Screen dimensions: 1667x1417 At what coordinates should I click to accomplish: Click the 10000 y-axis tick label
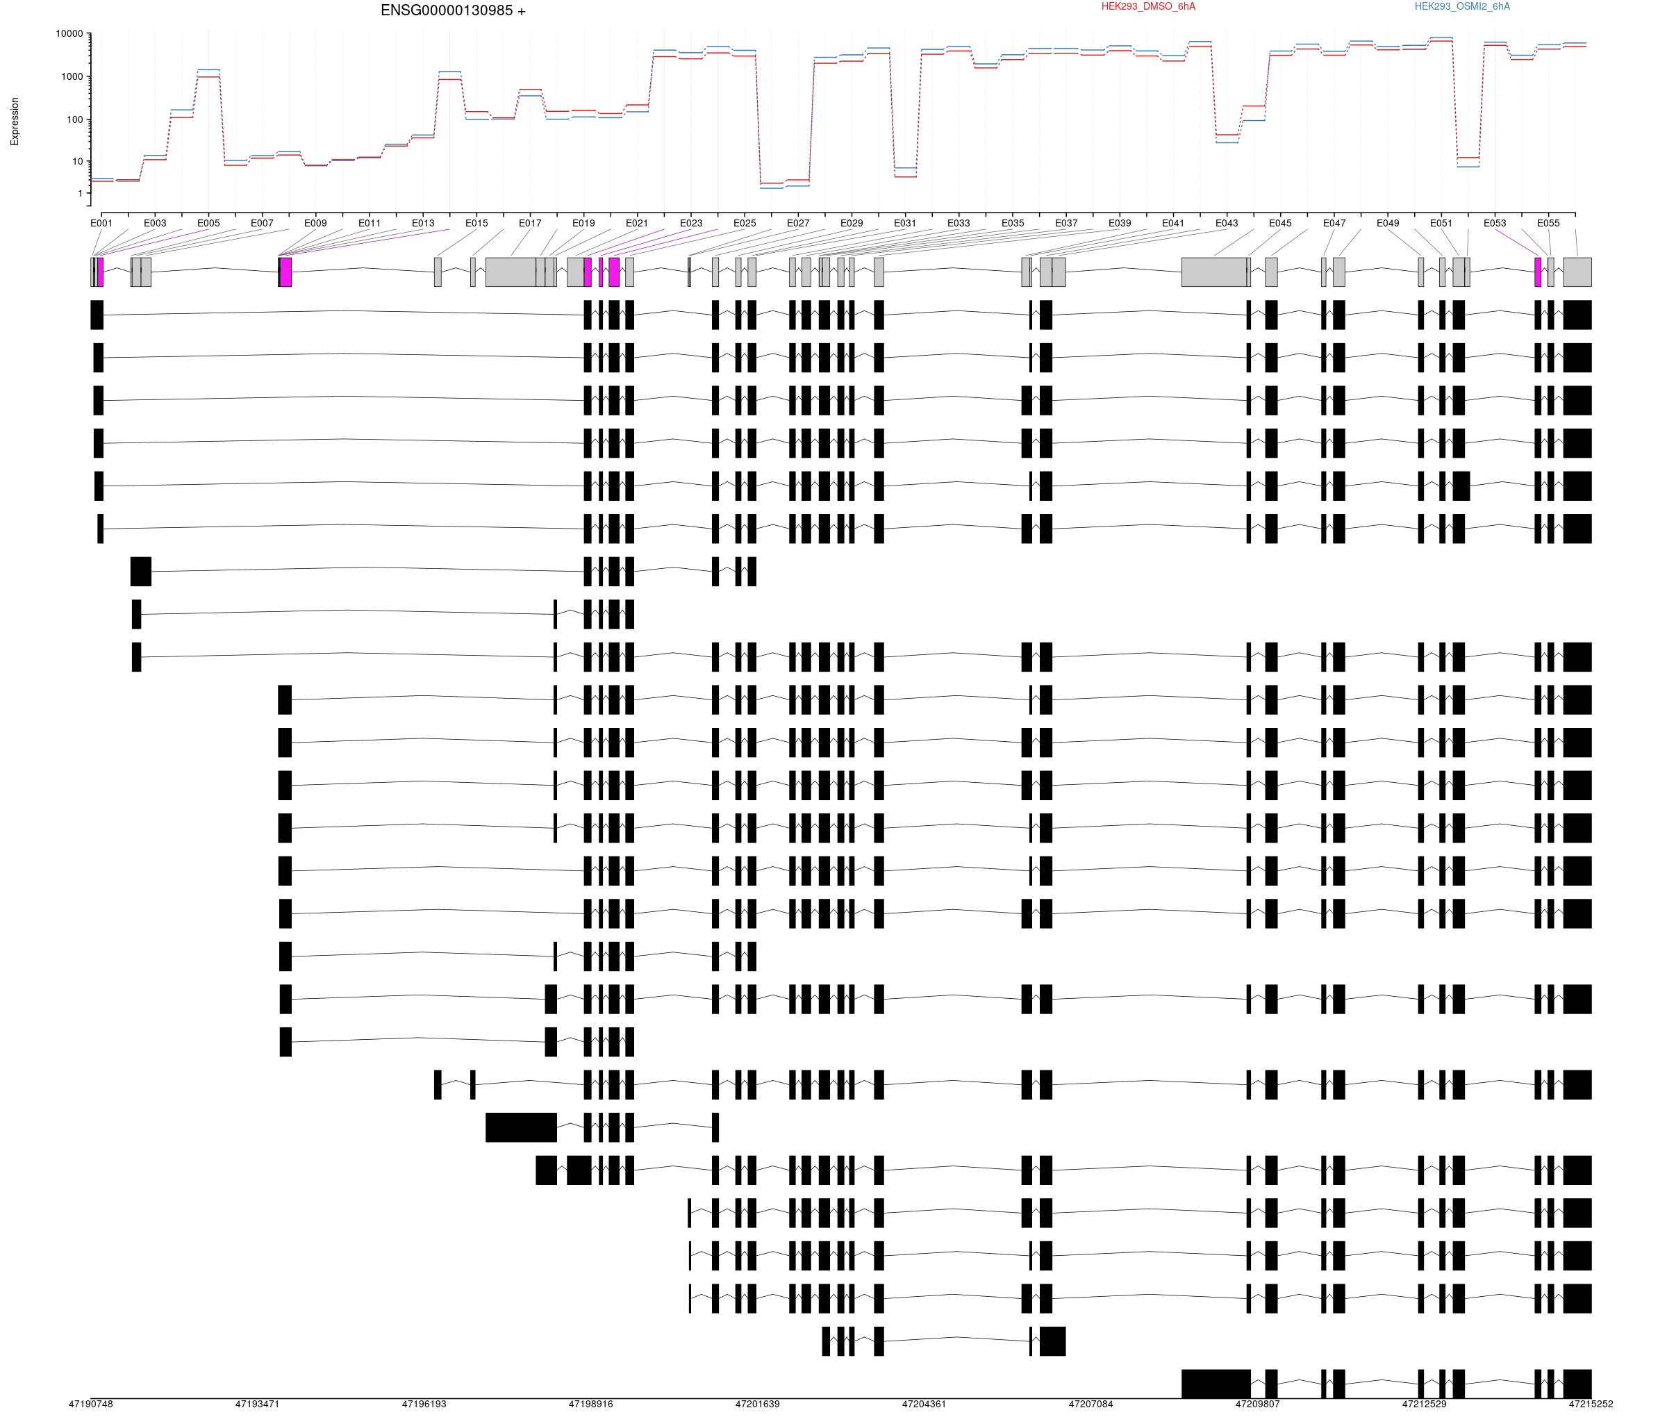click(69, 34)
